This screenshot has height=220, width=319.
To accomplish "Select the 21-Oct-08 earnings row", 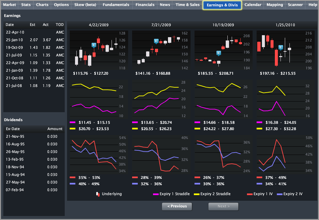I will (x=34, y=78).
